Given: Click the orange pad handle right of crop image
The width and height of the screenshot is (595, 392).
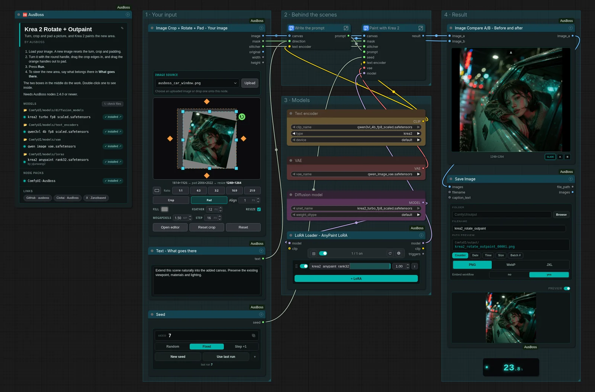Looking at the screenshot, I should pos(244,138).
